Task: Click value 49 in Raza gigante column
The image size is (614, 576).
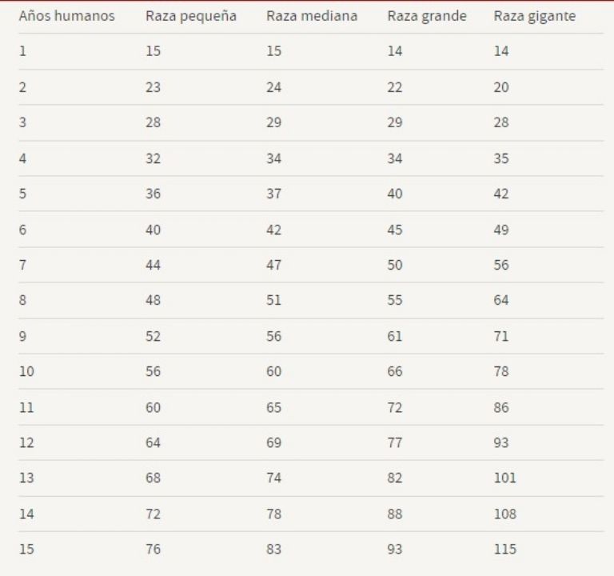Action: [x=500, y=230]
